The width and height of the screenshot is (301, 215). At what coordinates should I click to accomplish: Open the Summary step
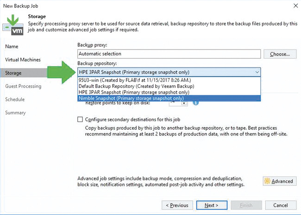[x=15, y=113]
